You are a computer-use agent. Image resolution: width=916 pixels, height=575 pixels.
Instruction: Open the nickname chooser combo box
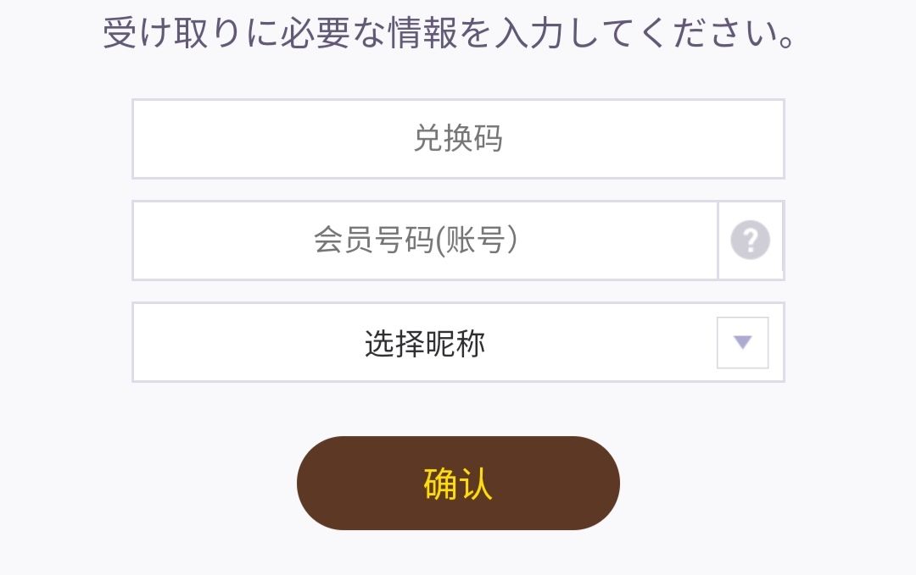(x=458, y=342)
